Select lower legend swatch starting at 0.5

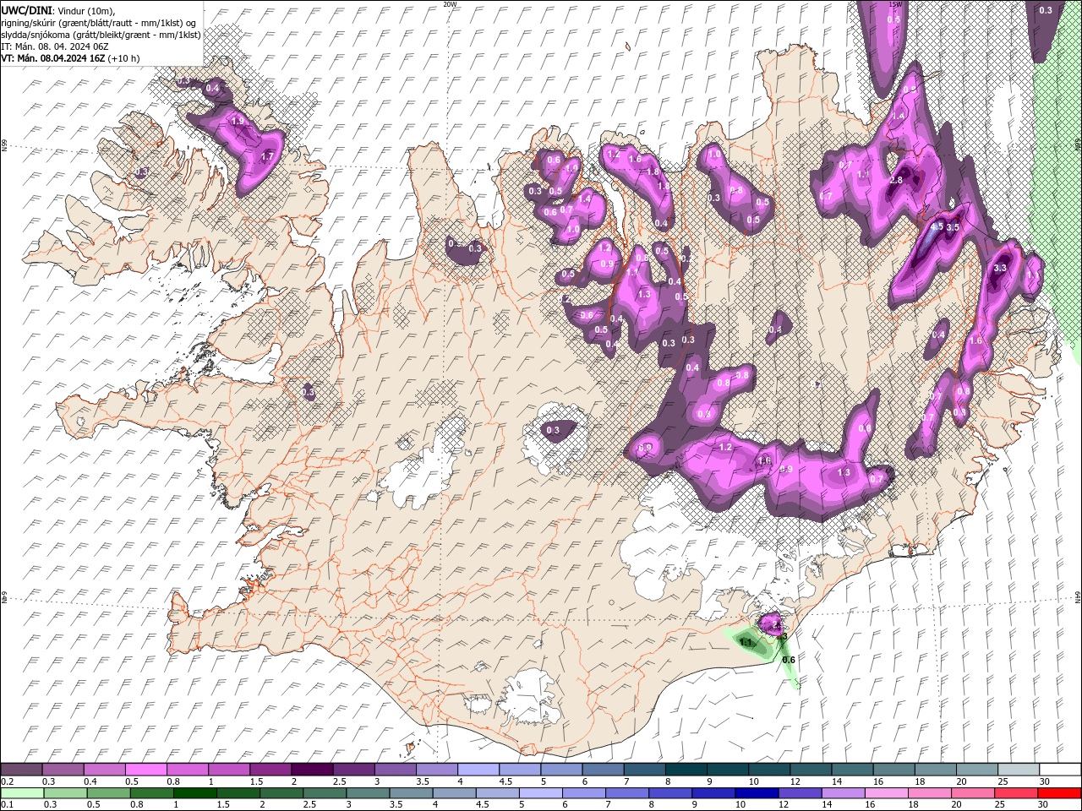pyautogui.click(x=108, y=792)
